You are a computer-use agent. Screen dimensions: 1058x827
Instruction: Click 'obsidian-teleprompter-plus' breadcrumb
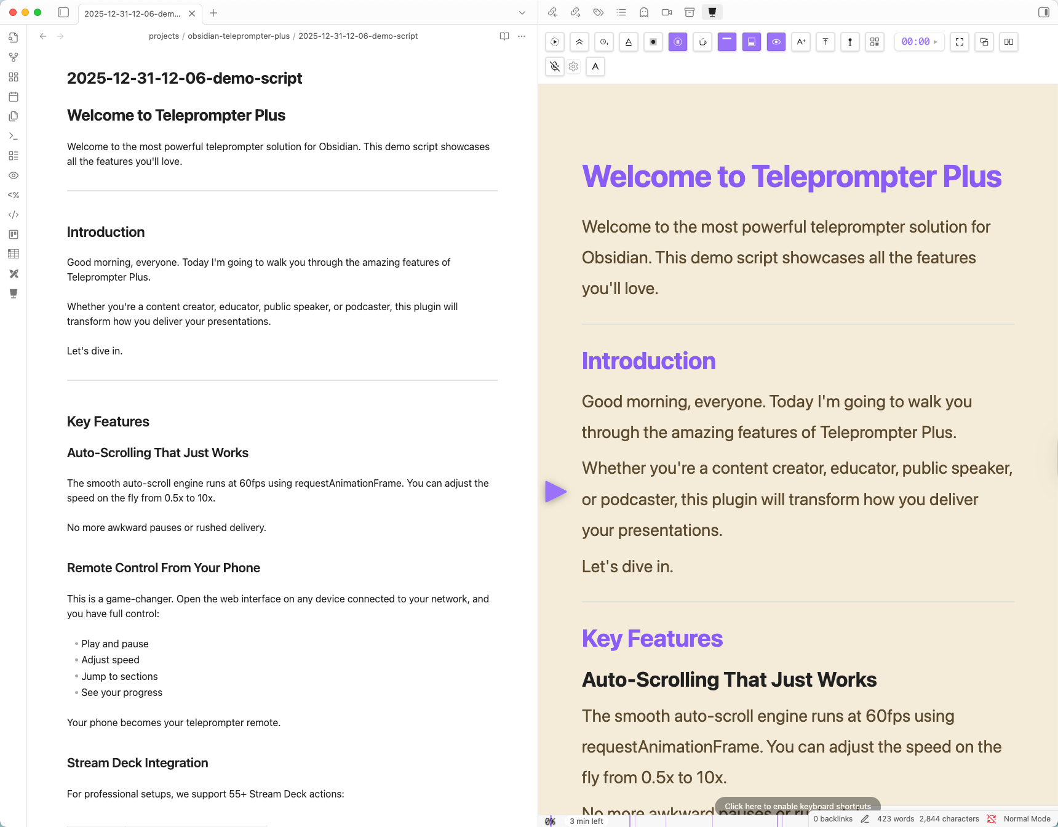(239, 36)
